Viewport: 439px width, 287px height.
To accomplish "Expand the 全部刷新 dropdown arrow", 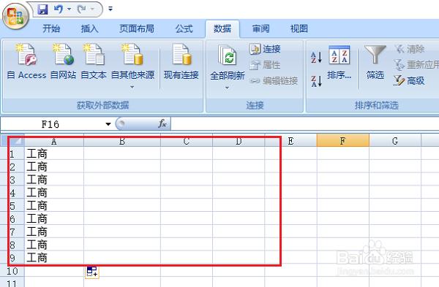I will pos(227,88).
